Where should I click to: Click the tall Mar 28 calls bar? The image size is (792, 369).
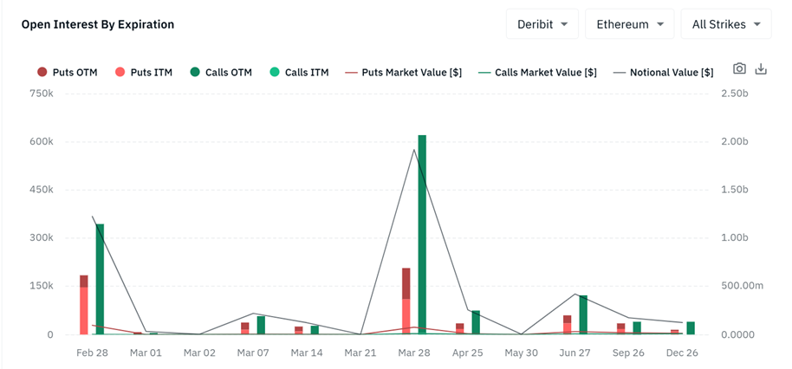pos(422,234)
